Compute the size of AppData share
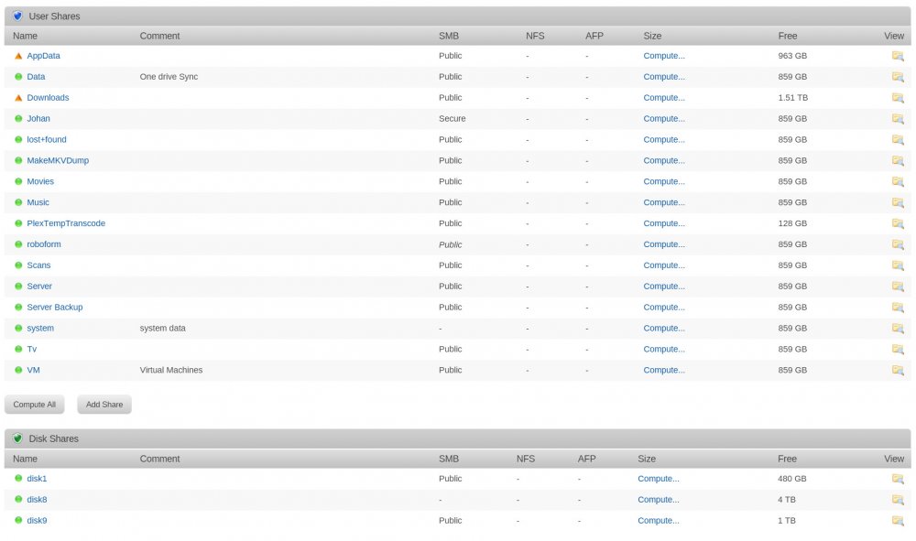 click(x=664, y=56)
